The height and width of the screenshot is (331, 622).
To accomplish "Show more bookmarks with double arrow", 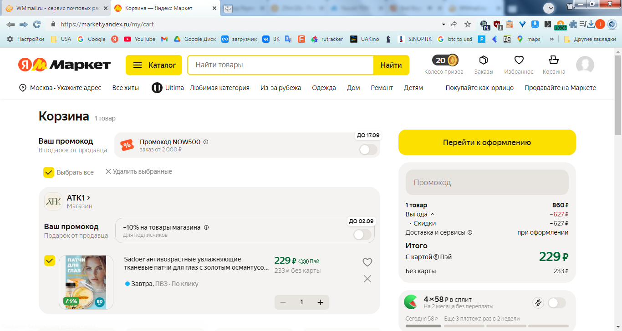I will click(x=552, y=39).
